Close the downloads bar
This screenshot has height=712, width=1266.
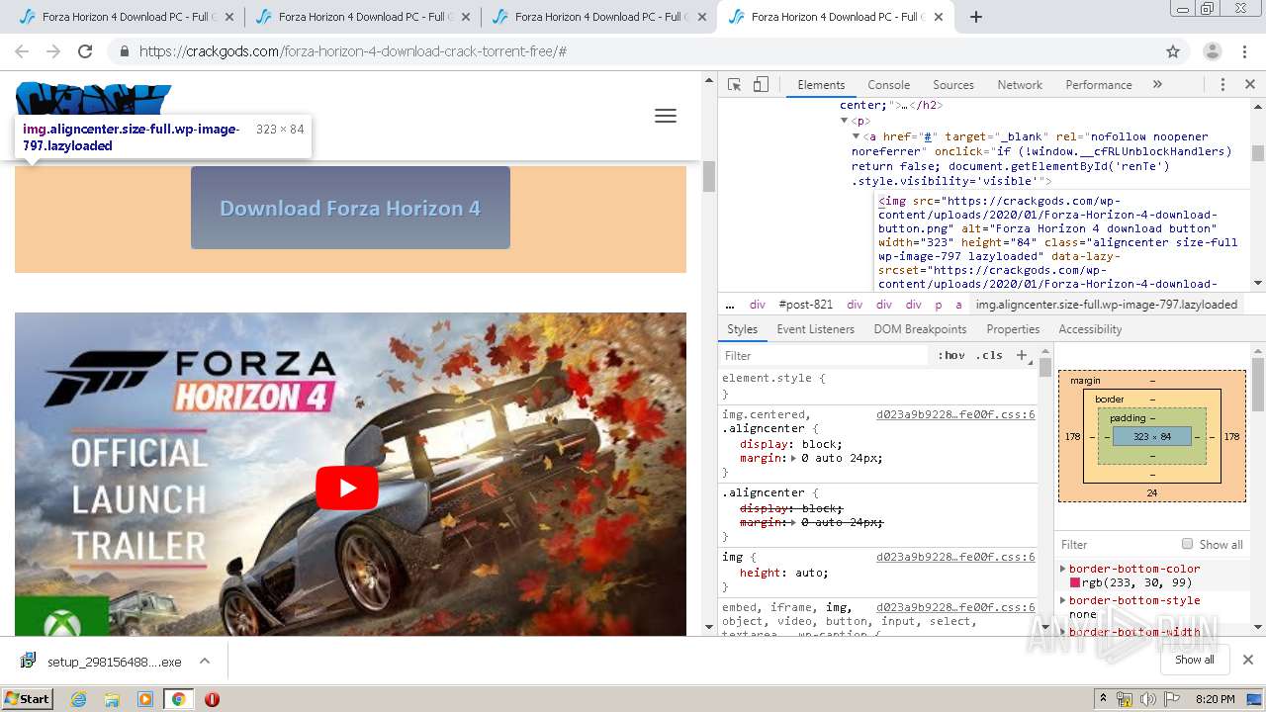[x=1247, y=660]
